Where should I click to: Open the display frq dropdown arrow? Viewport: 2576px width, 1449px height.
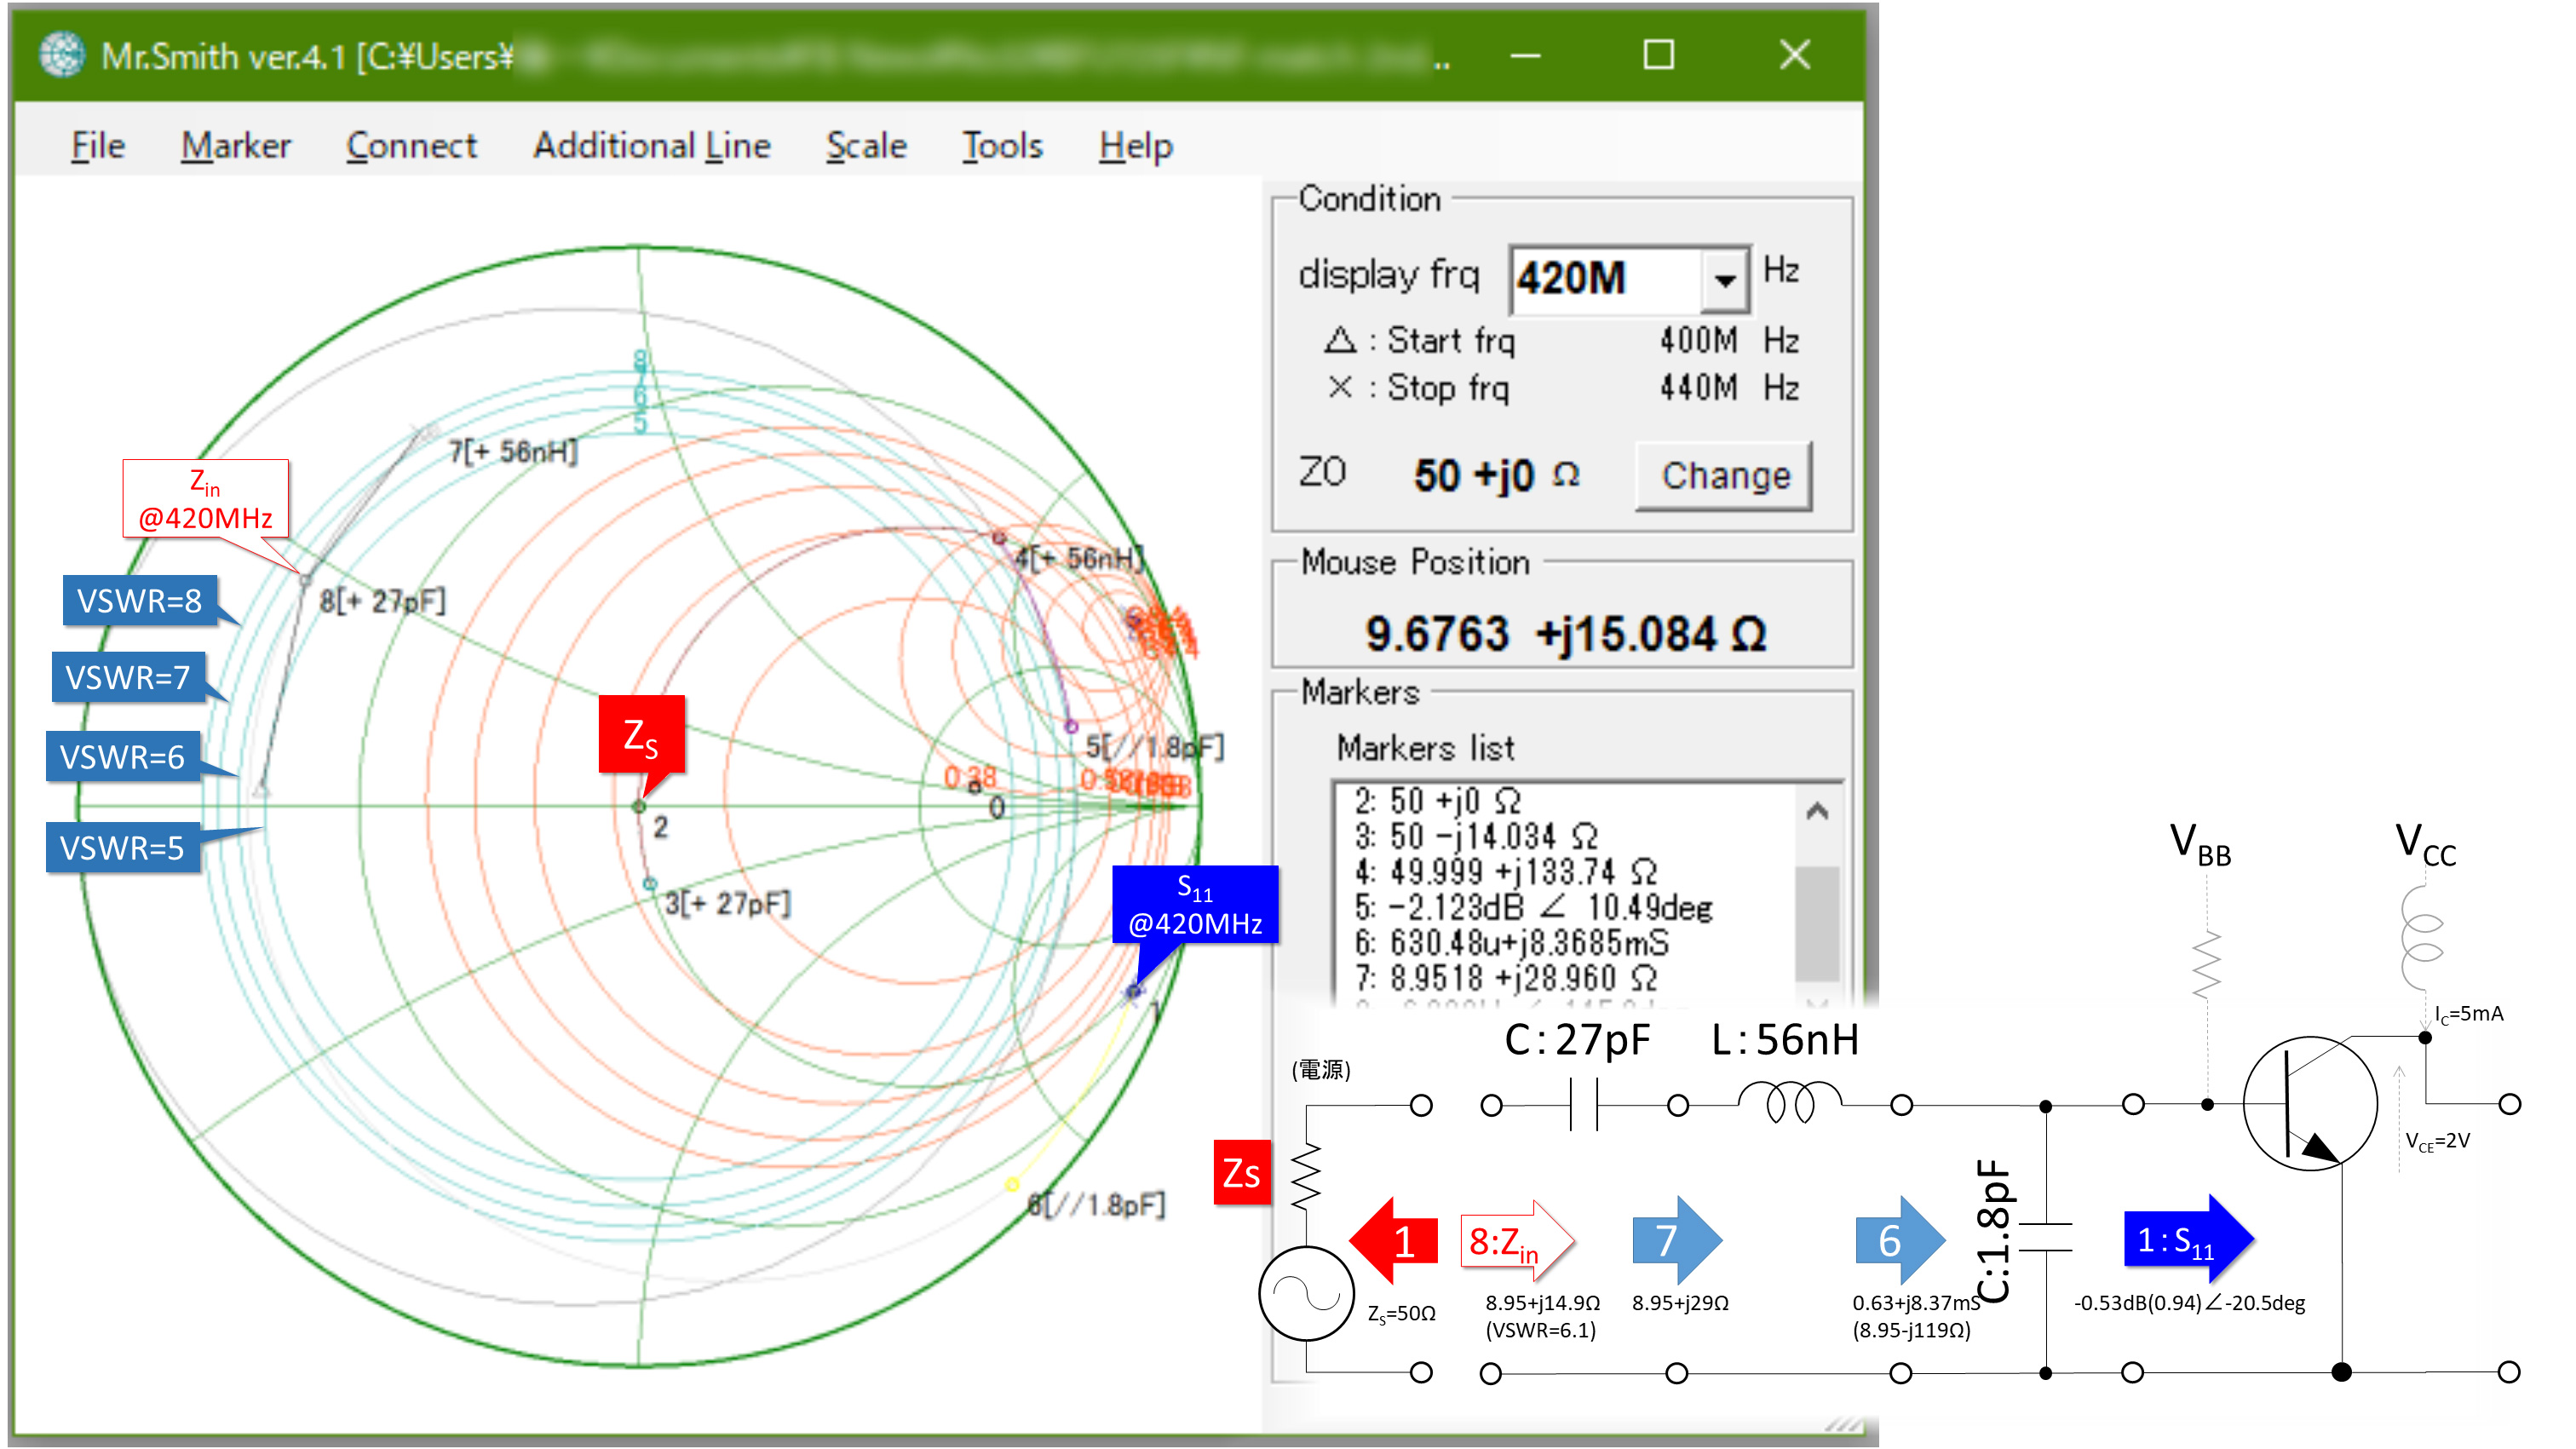pyautogui.click(x=1724, y=279)
